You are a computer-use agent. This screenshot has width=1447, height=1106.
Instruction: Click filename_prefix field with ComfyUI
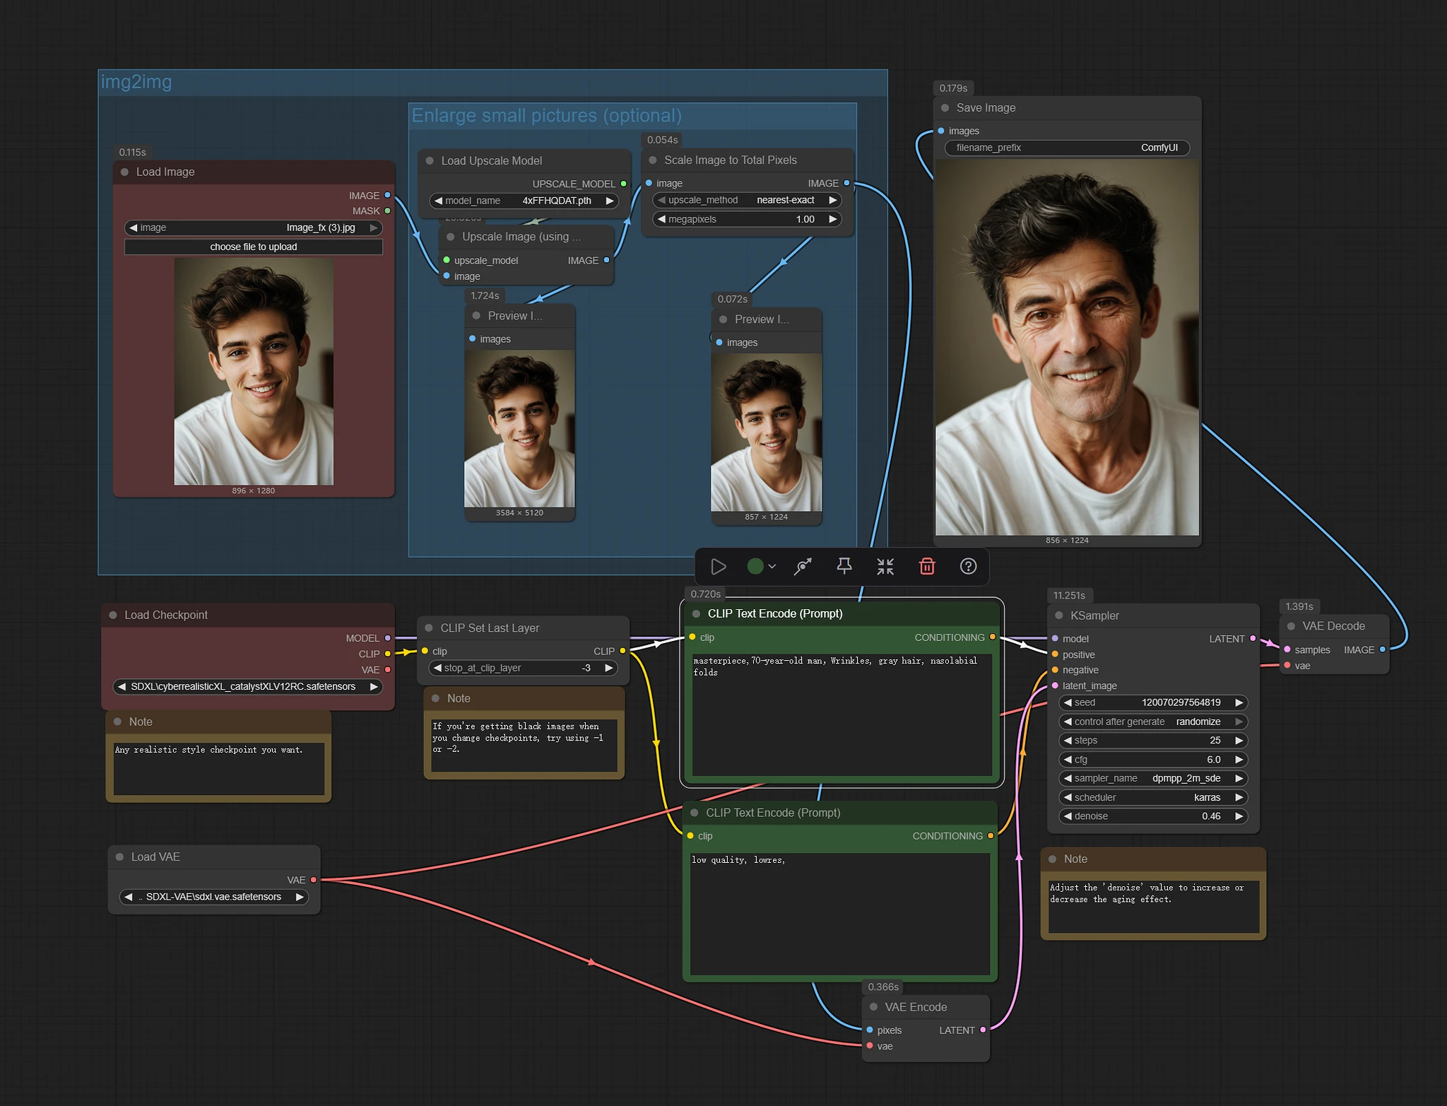point(1066,148)
